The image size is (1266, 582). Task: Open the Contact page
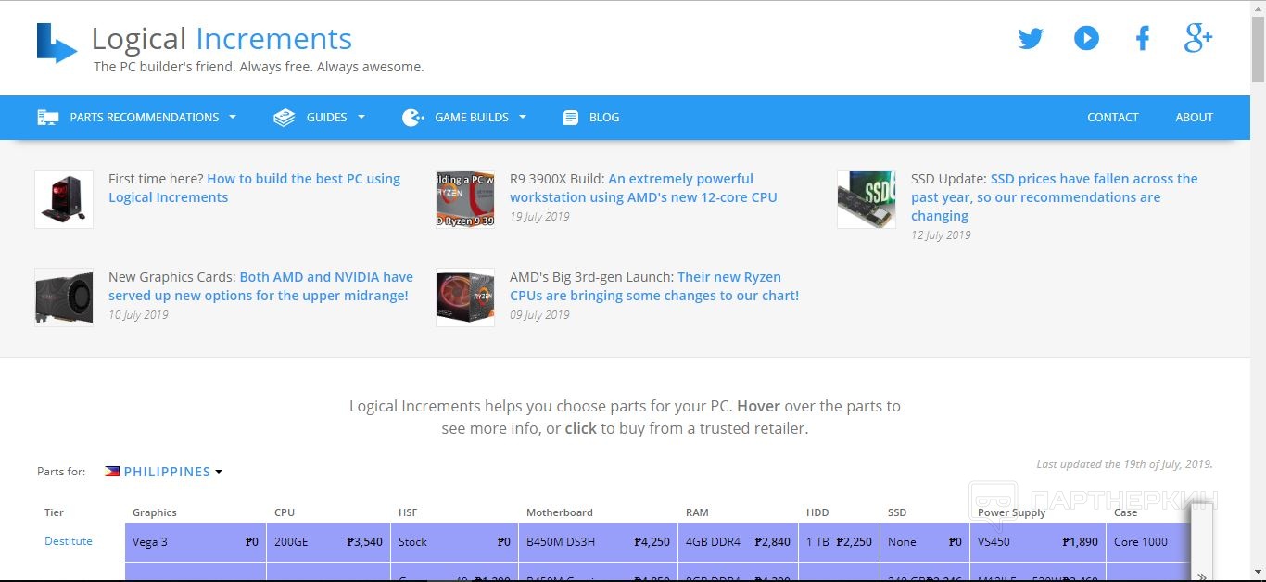[1112, 118]
